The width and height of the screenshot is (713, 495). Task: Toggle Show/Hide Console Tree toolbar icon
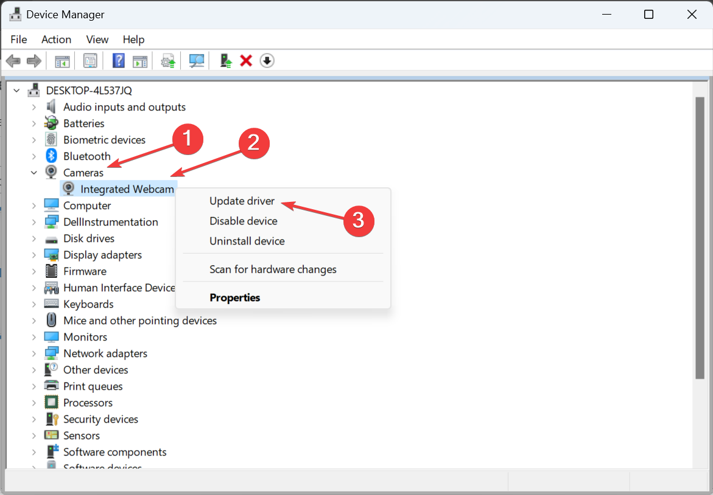[62, 61]
